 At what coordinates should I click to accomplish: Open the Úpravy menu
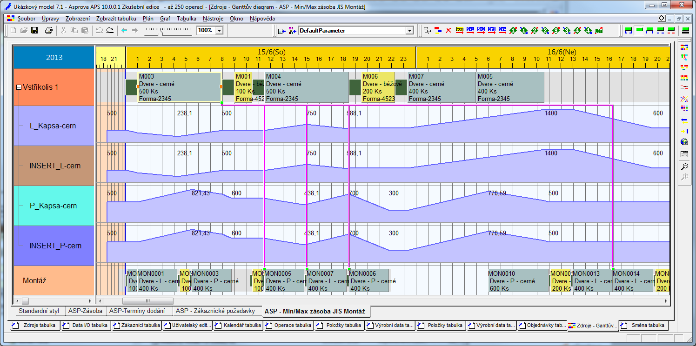[x=50, y=19]
